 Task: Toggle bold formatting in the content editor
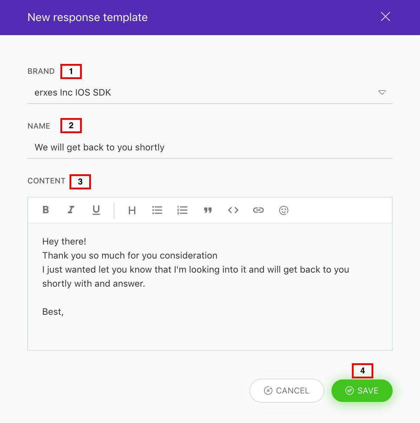pos(46,210)
